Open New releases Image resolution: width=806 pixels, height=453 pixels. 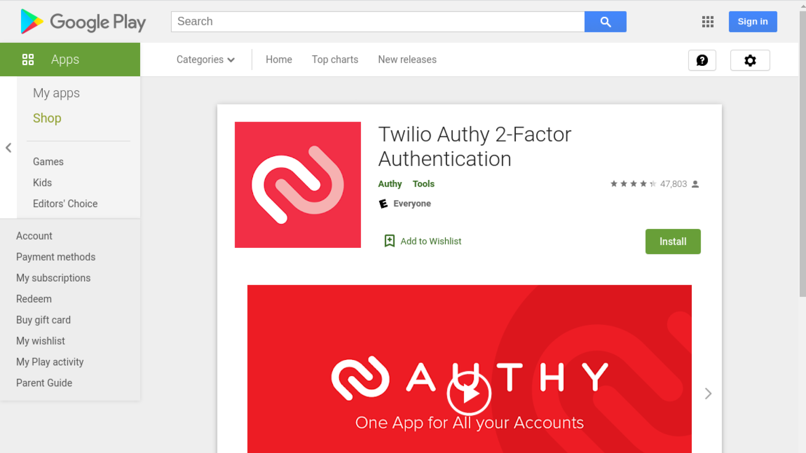(x=407, y=60)
